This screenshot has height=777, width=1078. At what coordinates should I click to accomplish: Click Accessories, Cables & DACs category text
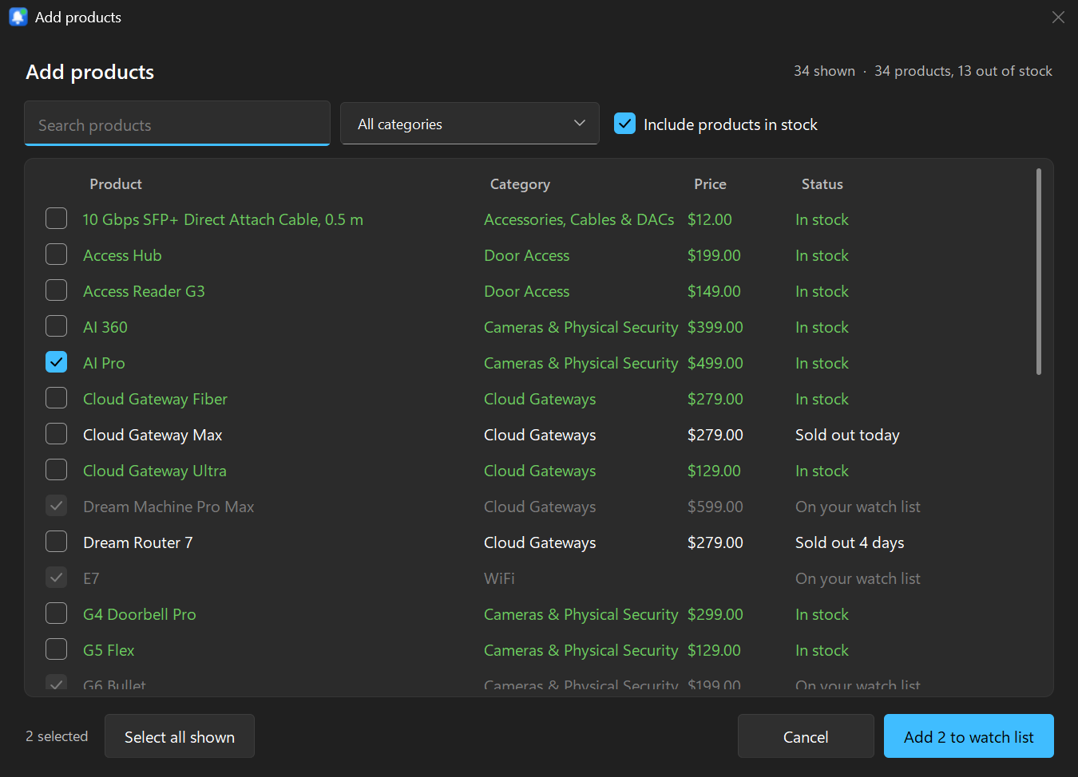[579, 219]
